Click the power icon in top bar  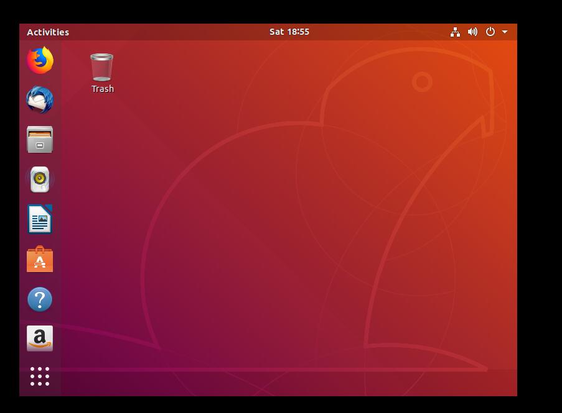(x=490, y=32)
